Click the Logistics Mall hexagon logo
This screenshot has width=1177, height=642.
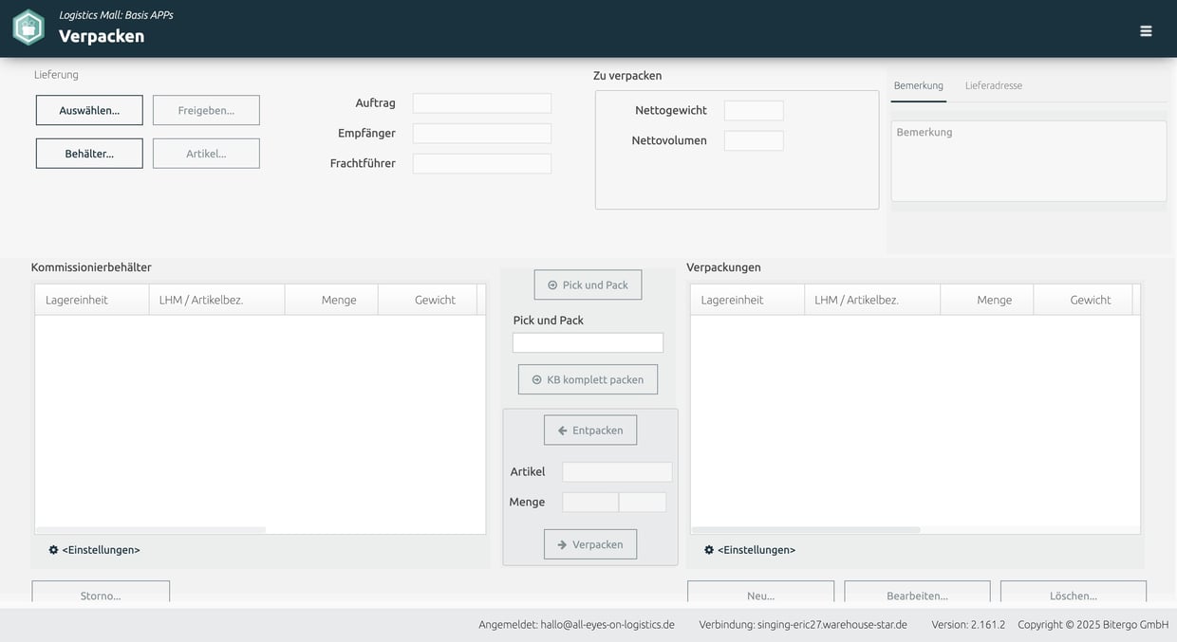[28, 28]
